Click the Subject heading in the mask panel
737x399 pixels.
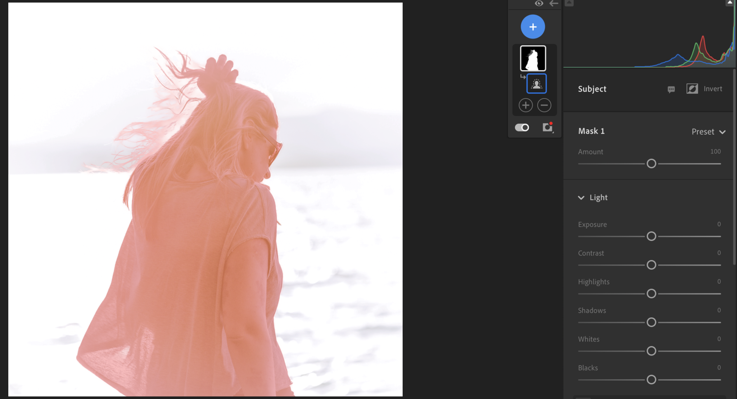[592, 89]
